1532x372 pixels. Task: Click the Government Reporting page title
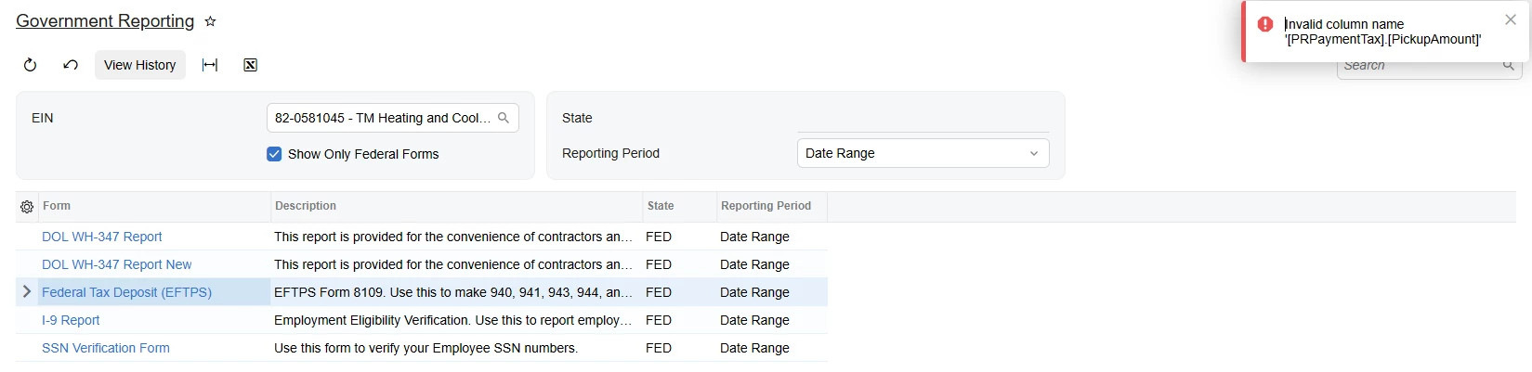click(x=105, y=21)
